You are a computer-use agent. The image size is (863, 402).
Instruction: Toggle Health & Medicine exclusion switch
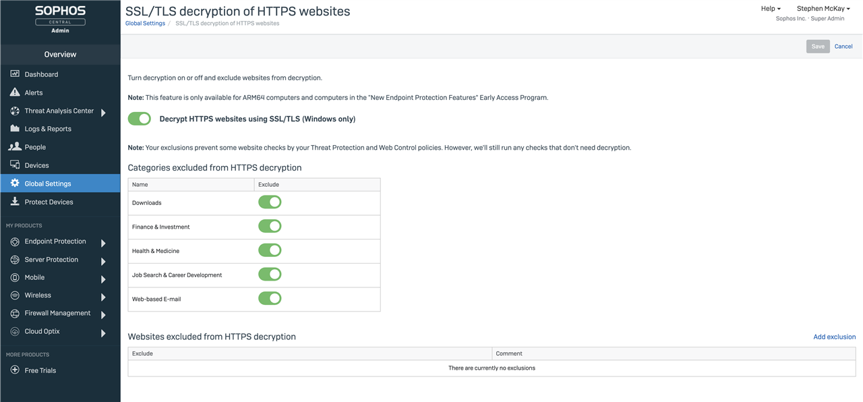[x=270, y=250]
